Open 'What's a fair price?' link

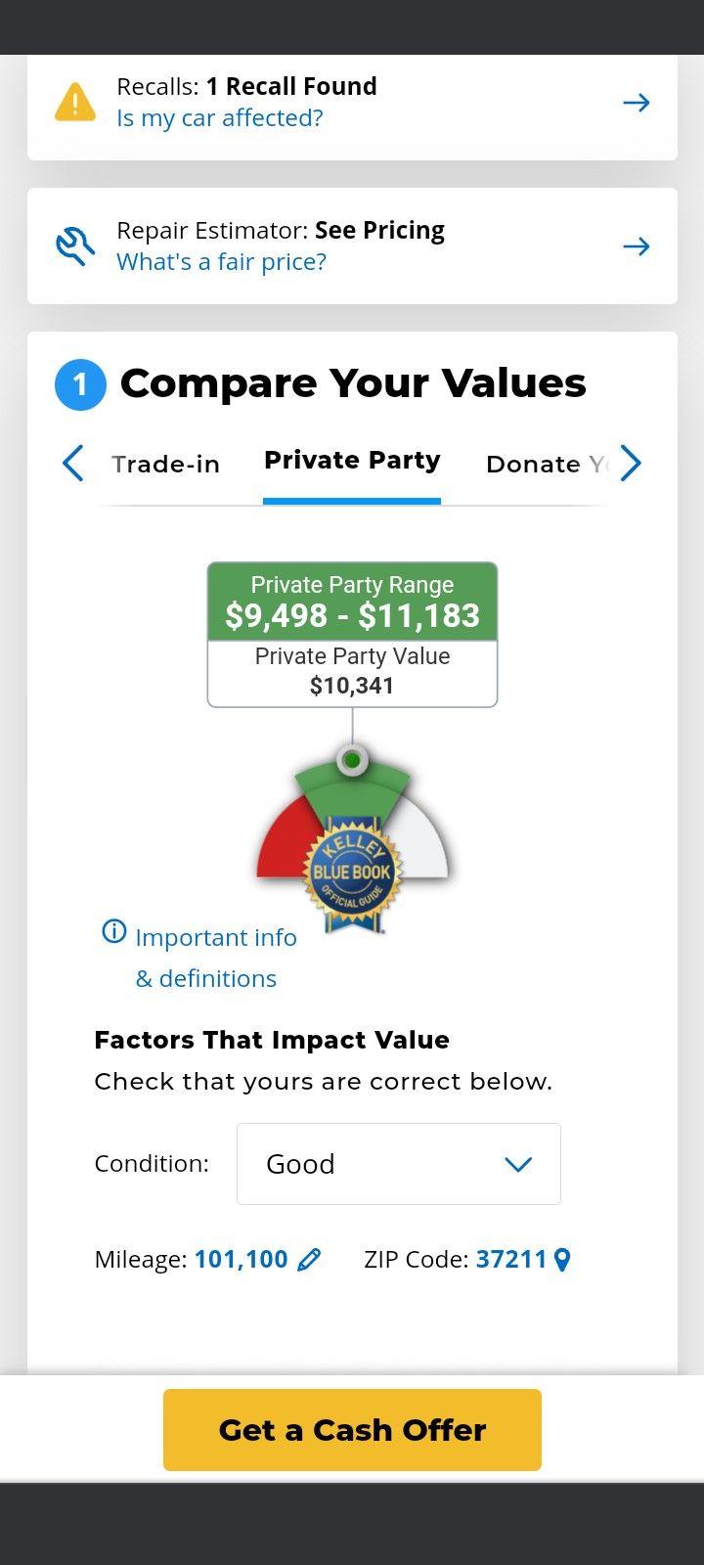(222, 262)
